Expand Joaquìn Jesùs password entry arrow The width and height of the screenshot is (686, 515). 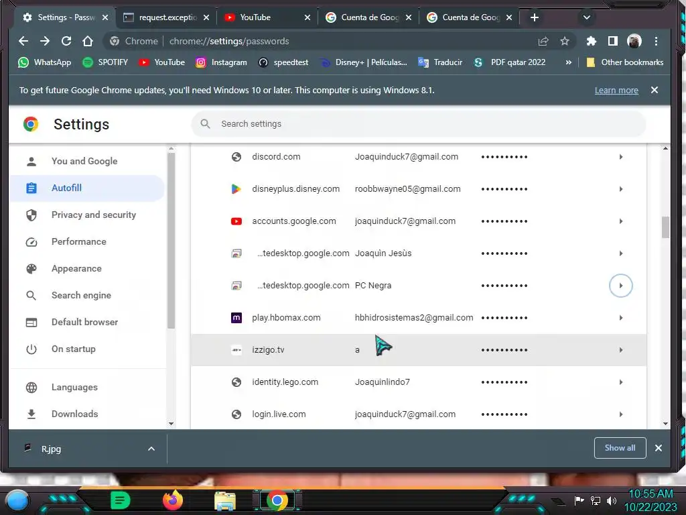coord(621,253)
